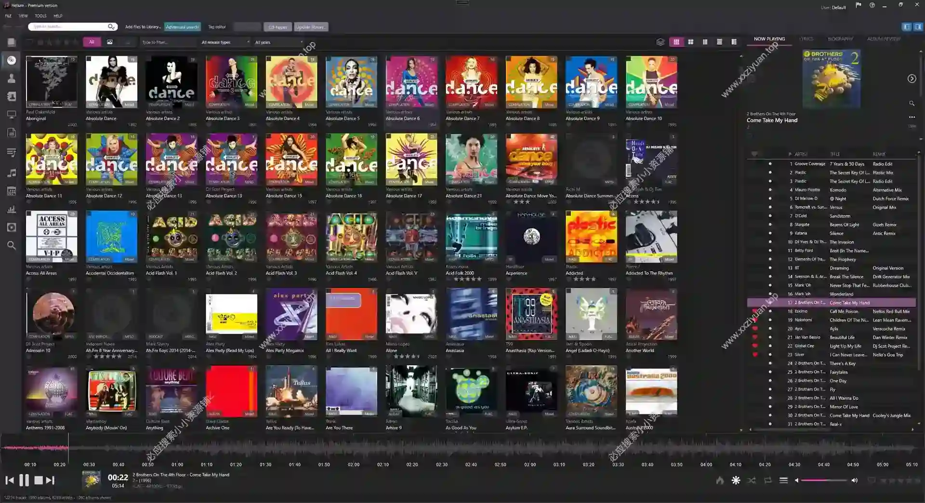This screenshot has width=925, height=503.
Task: Expand the All release types dropdown
Action: (x=225, y=42)
